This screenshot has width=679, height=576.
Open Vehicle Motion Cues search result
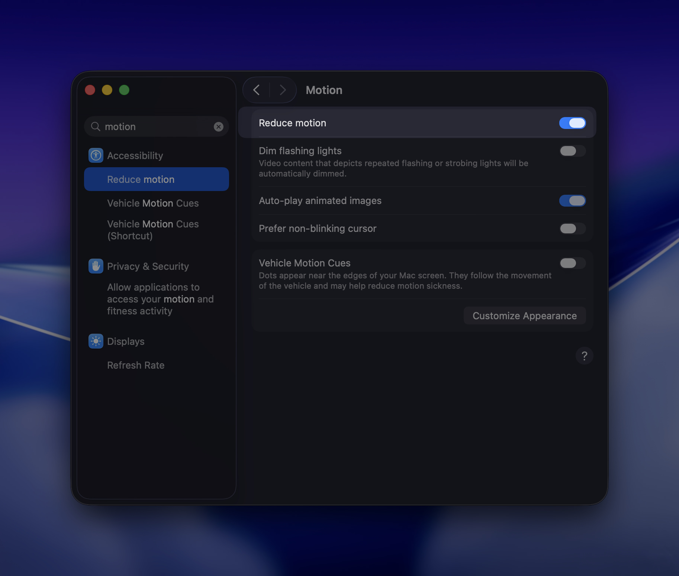tap(153, 203)
